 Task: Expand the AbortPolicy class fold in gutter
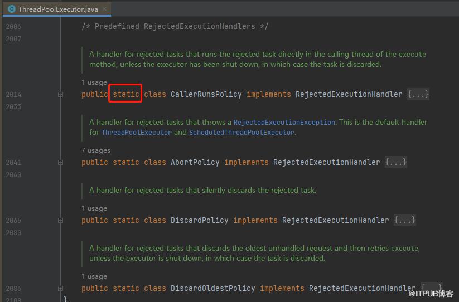click(x=60, y=162)
